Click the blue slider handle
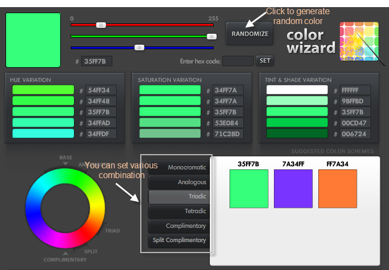Image resolution: width=389 pixels, height=270 pixels. (139, 48)
